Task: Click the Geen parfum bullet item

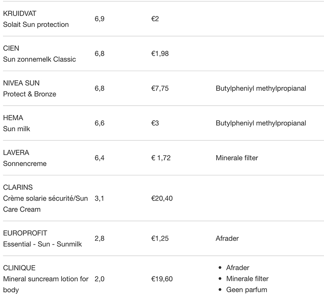Action: pos(247,290)
